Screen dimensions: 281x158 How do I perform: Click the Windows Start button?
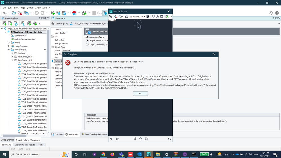[4, 154]
